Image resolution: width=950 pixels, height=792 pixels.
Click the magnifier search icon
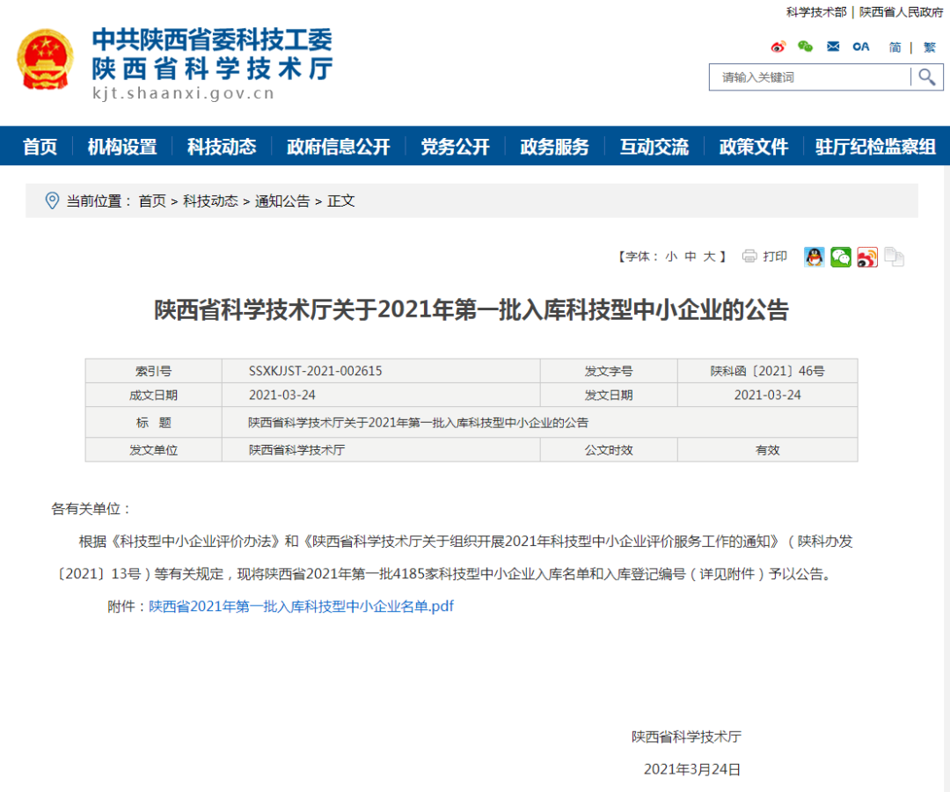[926, 77]
